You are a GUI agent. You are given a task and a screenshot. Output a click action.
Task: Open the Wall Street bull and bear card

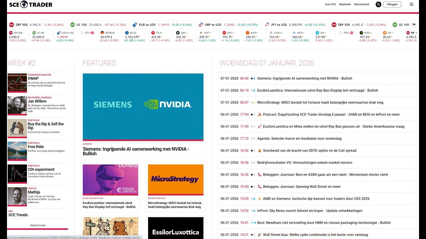tap(110, 228)
